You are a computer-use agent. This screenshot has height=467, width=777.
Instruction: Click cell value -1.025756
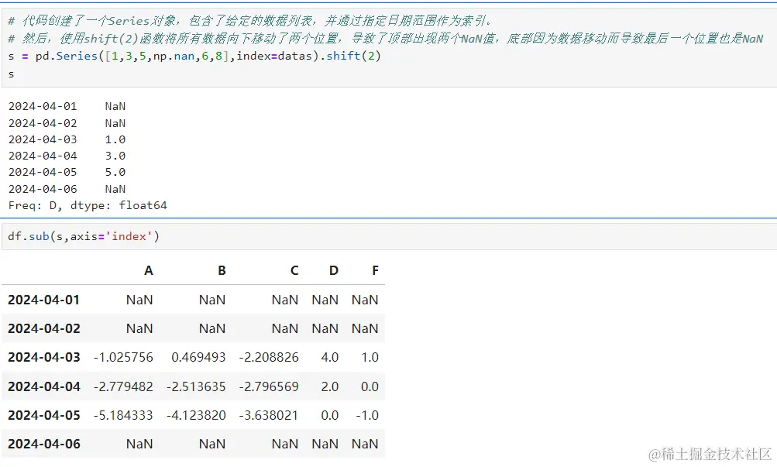(123, 357)
